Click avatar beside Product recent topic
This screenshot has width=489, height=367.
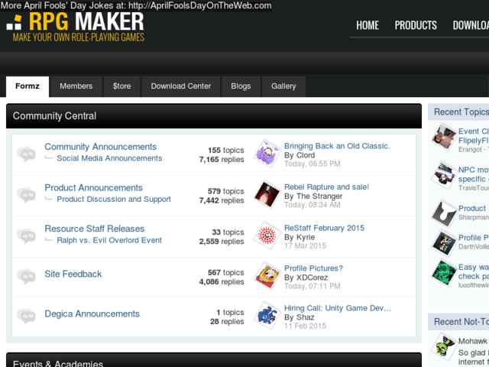tap(444, 214)
